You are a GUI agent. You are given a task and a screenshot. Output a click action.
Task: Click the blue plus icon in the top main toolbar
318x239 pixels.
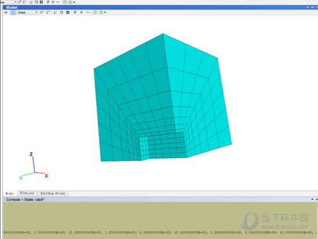tap(53, 2)
